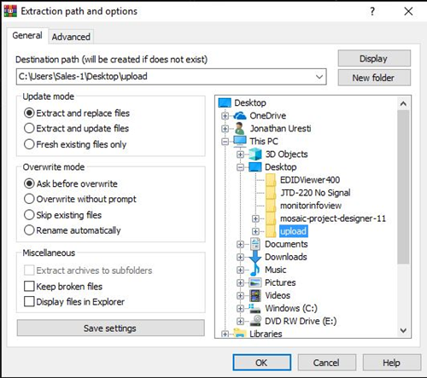Screen dimensions: 427x378
Task: Open the destination path dropdown arrow
Action: [x=319, y=77]
